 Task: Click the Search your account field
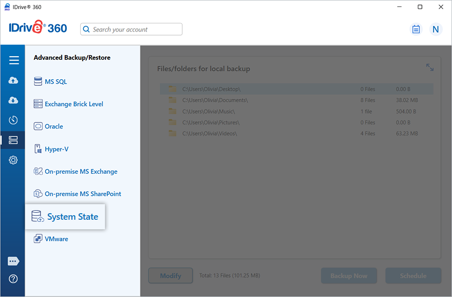132,30
